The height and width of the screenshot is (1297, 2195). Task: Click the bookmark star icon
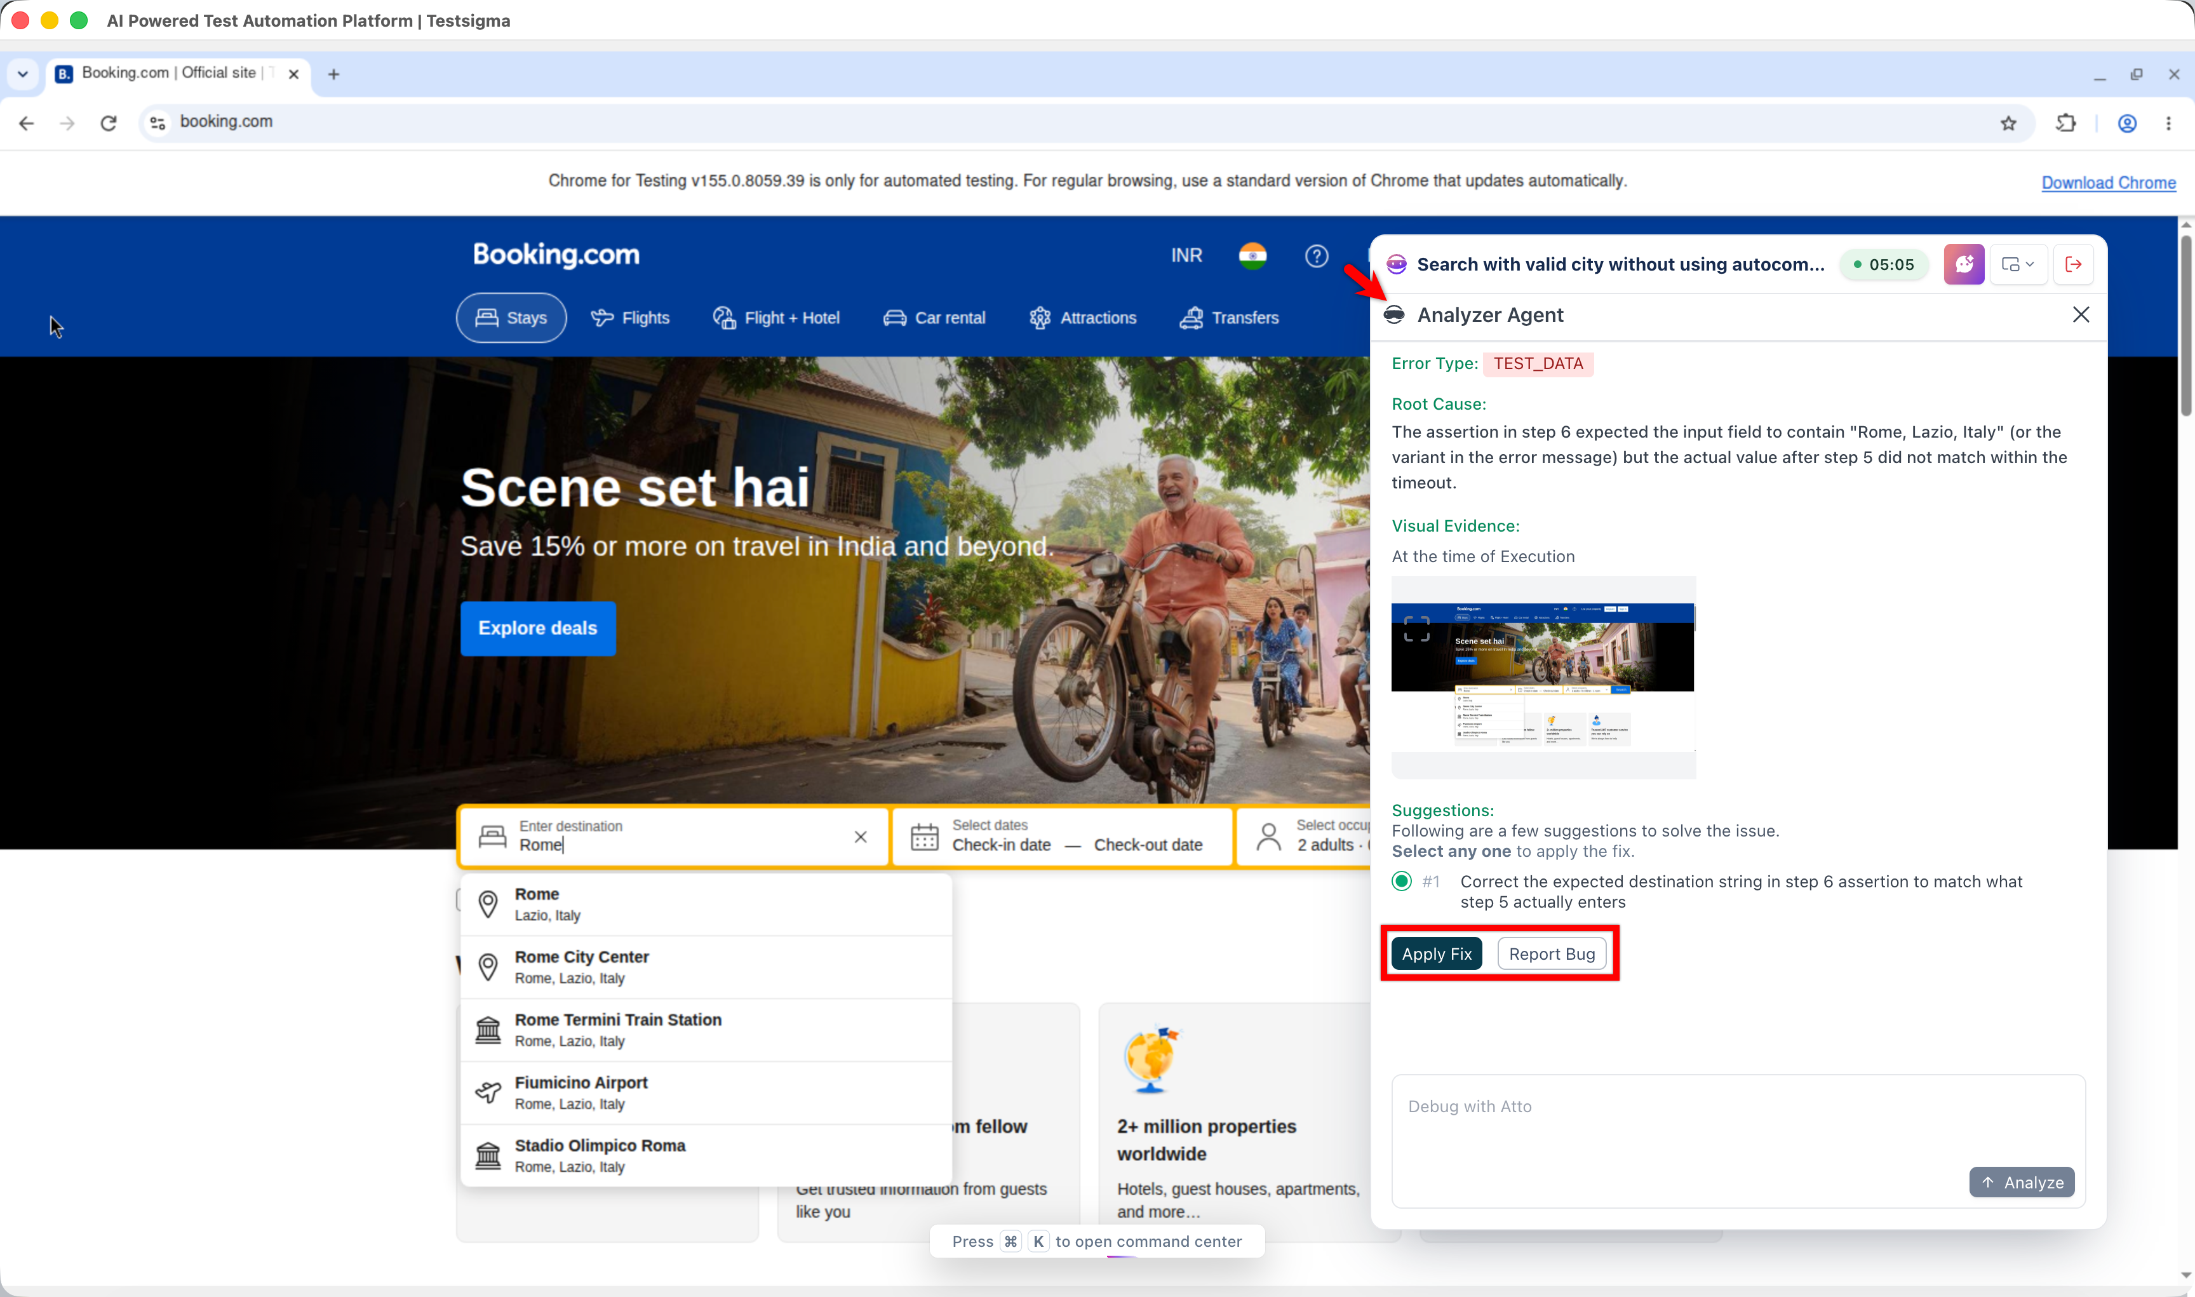click(2009, 123)
